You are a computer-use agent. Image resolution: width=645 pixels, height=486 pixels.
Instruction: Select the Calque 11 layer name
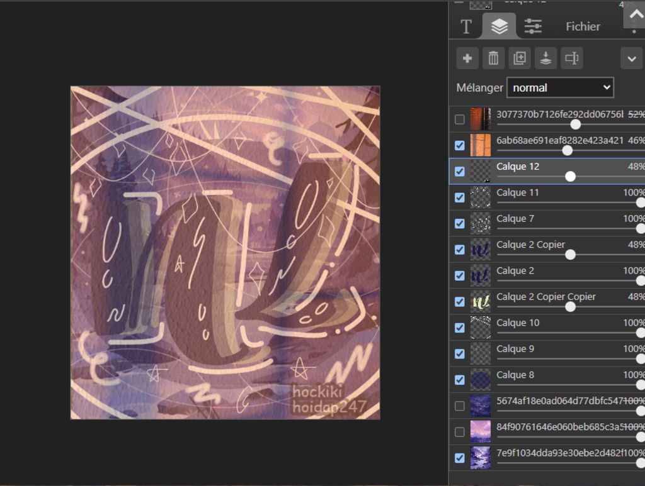pos(518,192)
